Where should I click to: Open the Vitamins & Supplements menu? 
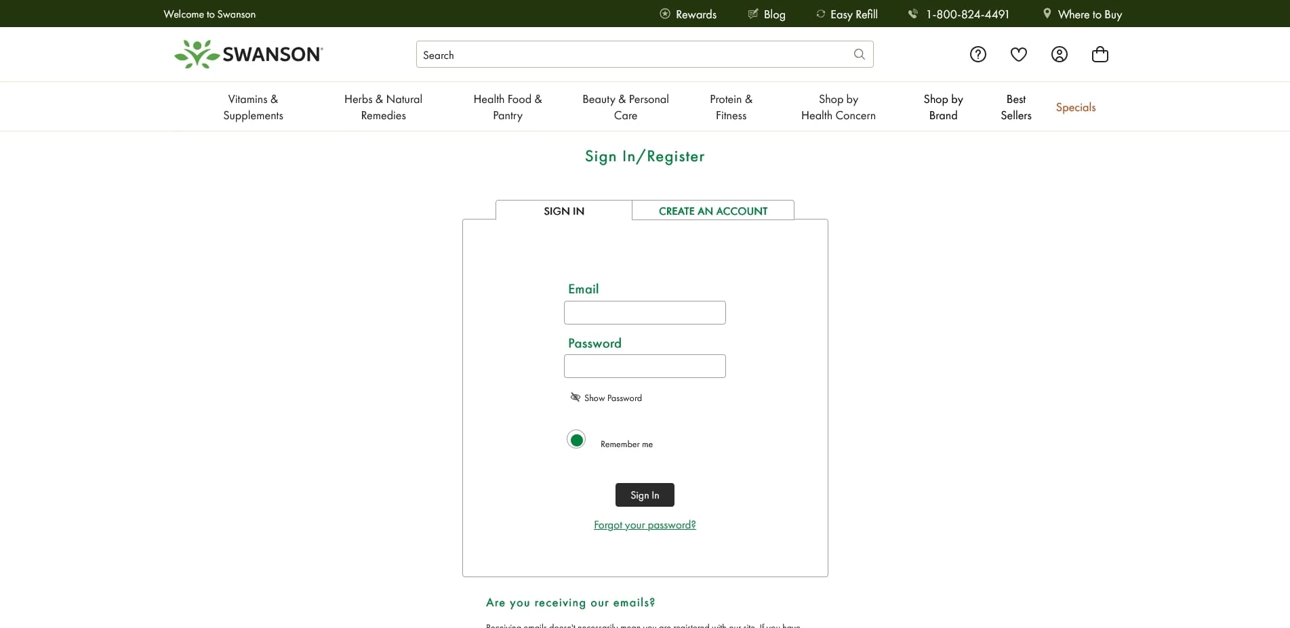pyautogui.click(x=253, y=106)
